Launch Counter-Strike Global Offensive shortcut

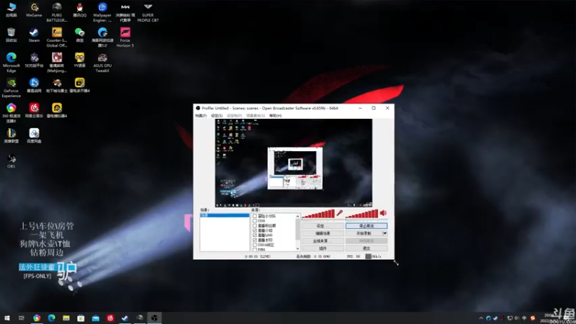(x=57, y=37)
